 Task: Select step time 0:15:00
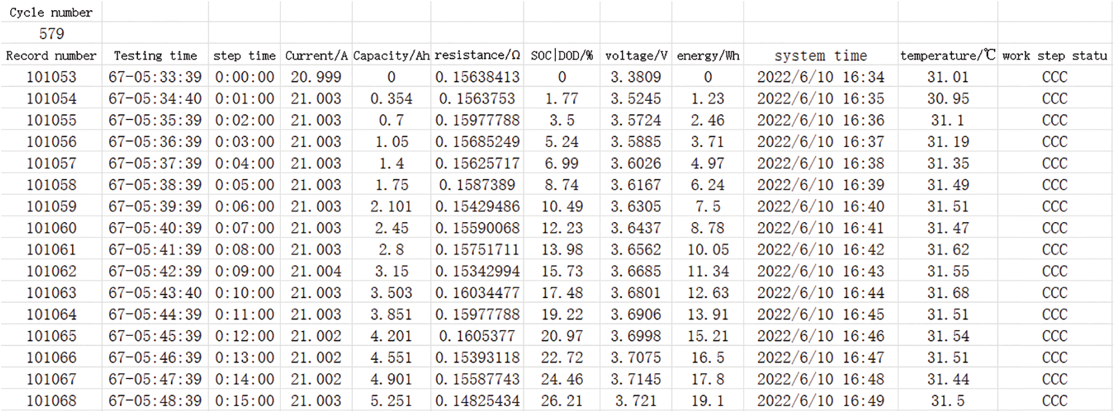(244, 401)
